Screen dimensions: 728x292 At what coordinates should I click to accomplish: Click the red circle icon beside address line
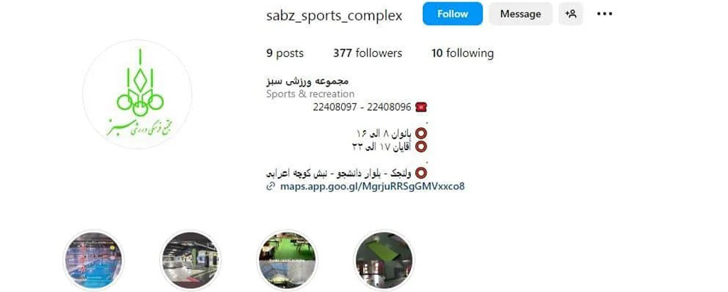coord(421,173)
